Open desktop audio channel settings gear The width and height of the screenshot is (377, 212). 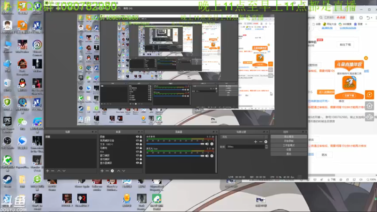(212, 144)
